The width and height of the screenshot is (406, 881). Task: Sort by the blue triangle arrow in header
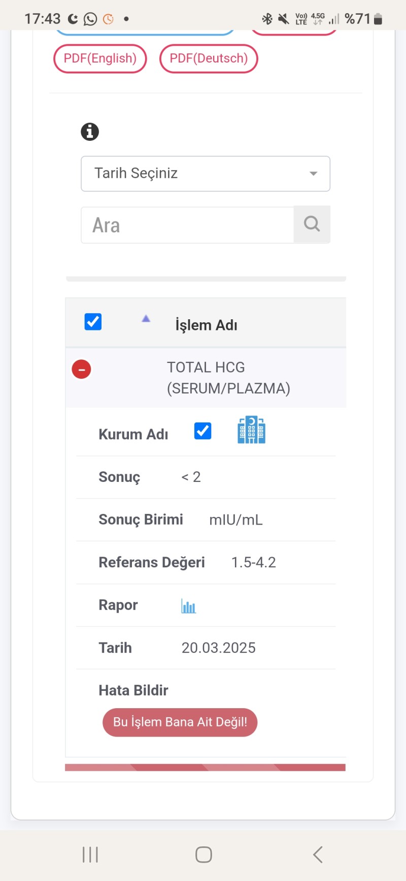[x=146, y=319]
